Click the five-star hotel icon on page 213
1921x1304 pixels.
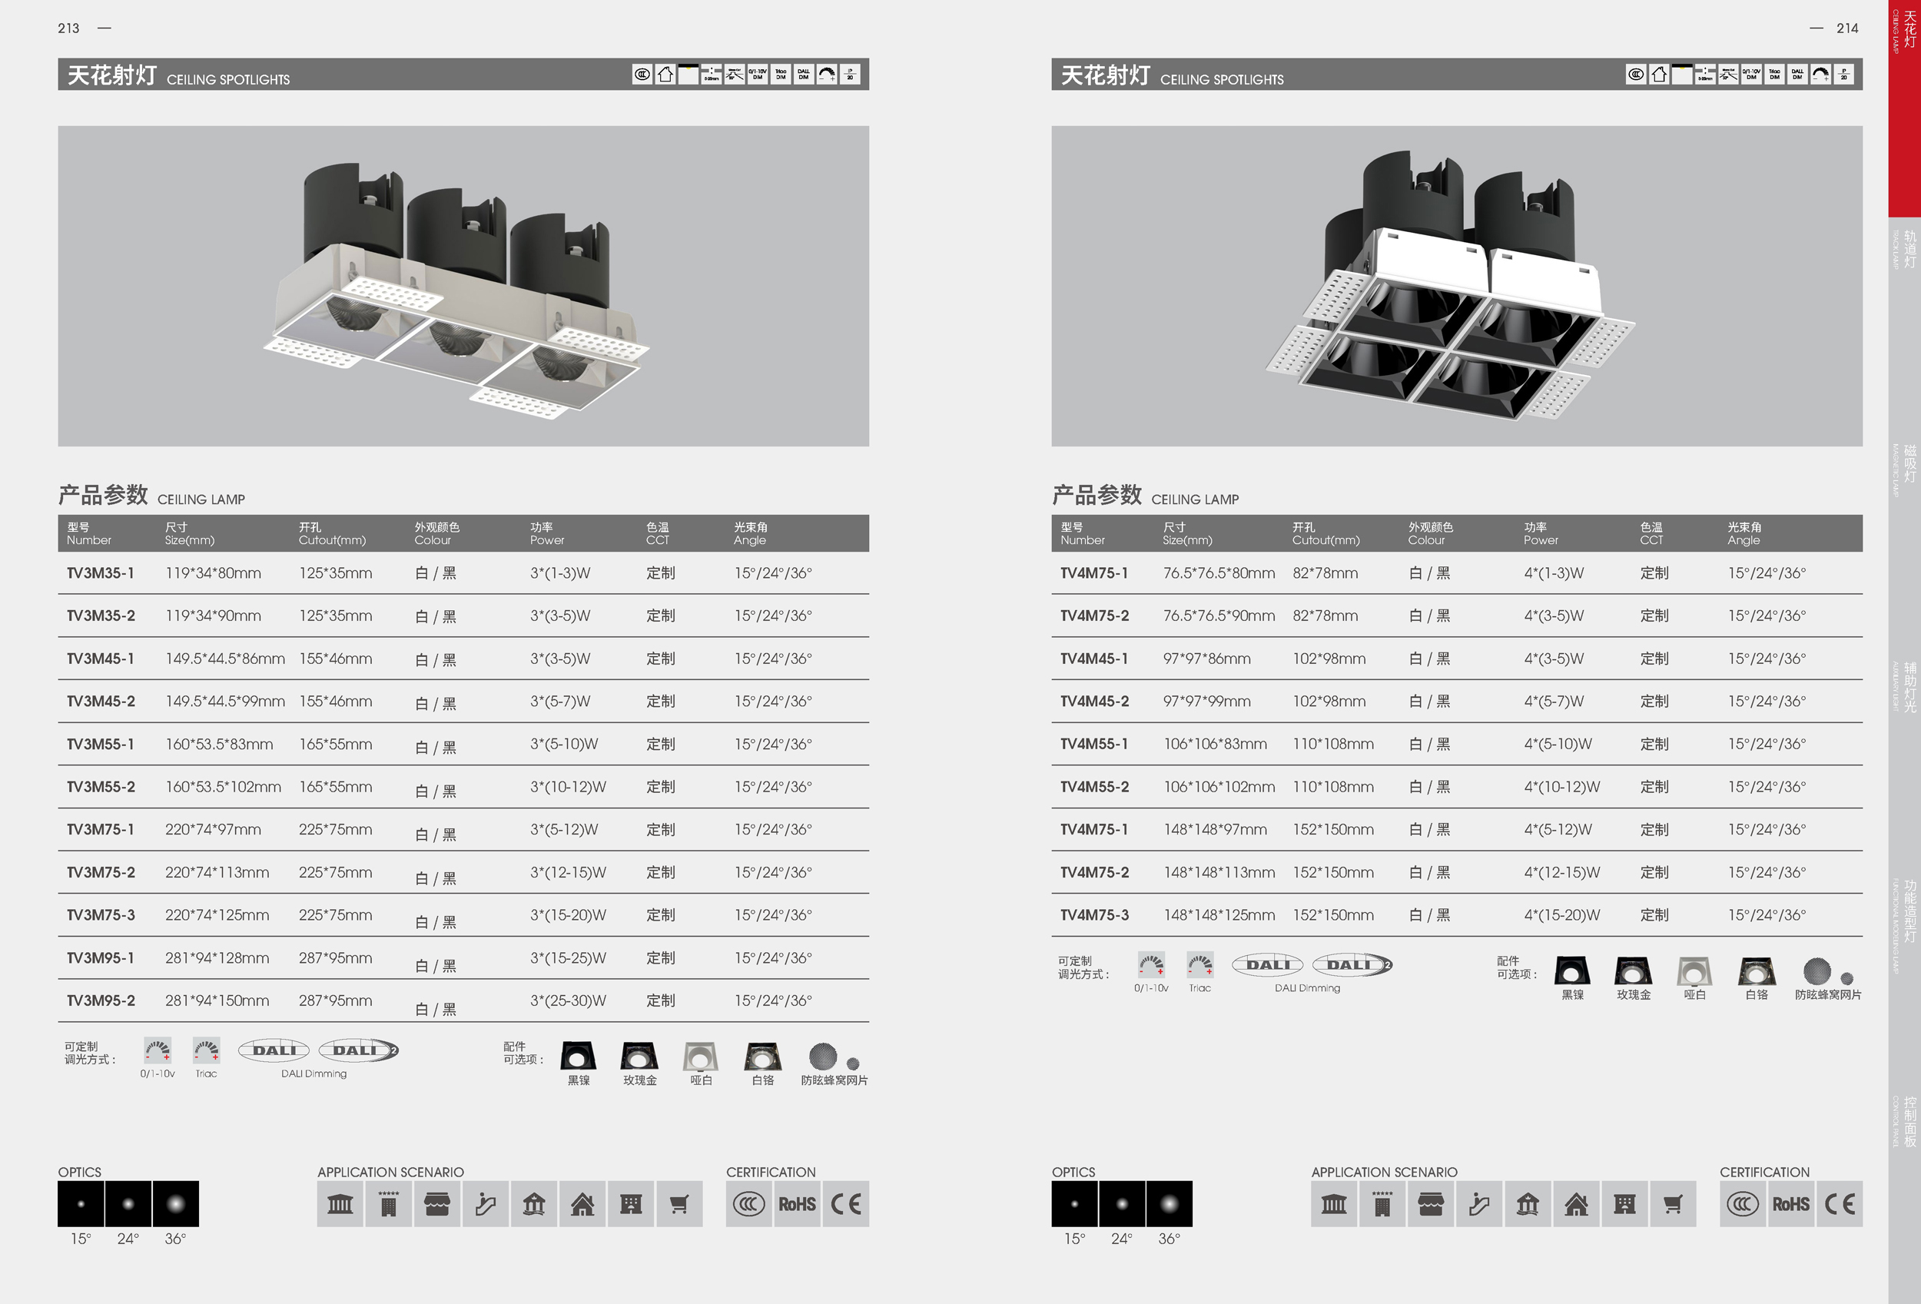pos(389,1204)
